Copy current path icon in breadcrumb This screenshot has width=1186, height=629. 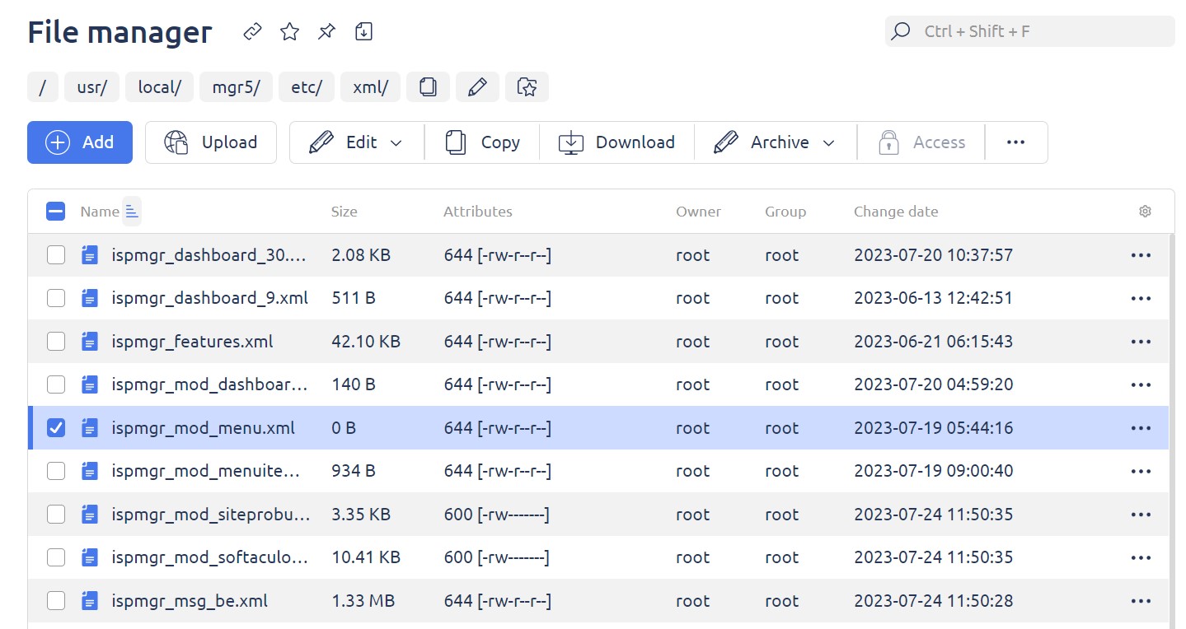click(428, 86)
